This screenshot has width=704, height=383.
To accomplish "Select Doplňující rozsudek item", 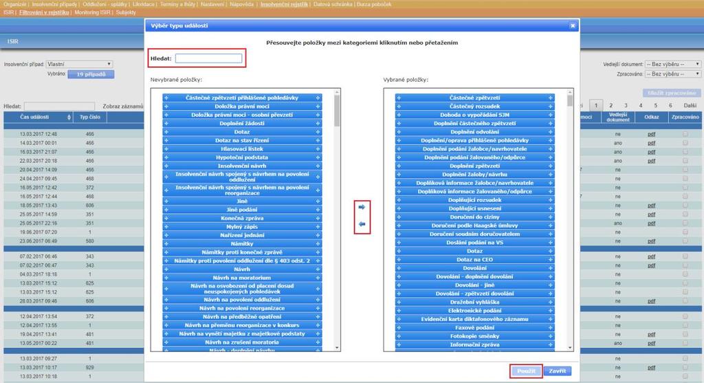I will click(474, 200).
